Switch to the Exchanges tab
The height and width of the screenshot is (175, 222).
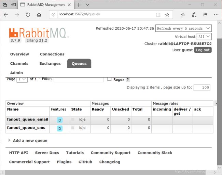click(50, 64)
